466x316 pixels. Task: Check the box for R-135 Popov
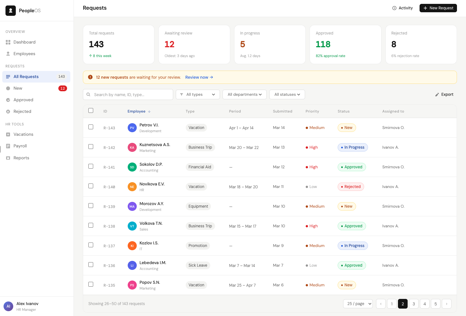point(91,284)
